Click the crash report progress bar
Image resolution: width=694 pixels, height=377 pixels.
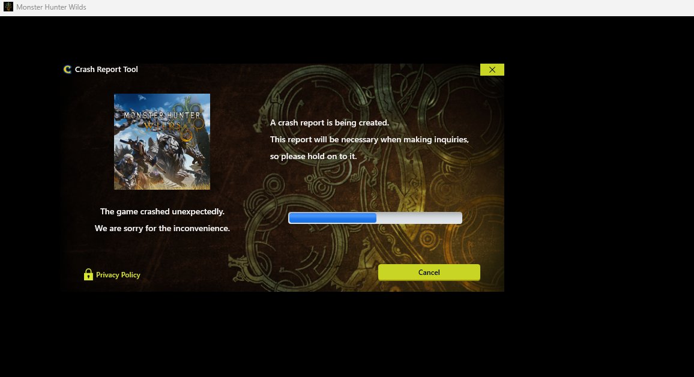(x=375, y=218)
